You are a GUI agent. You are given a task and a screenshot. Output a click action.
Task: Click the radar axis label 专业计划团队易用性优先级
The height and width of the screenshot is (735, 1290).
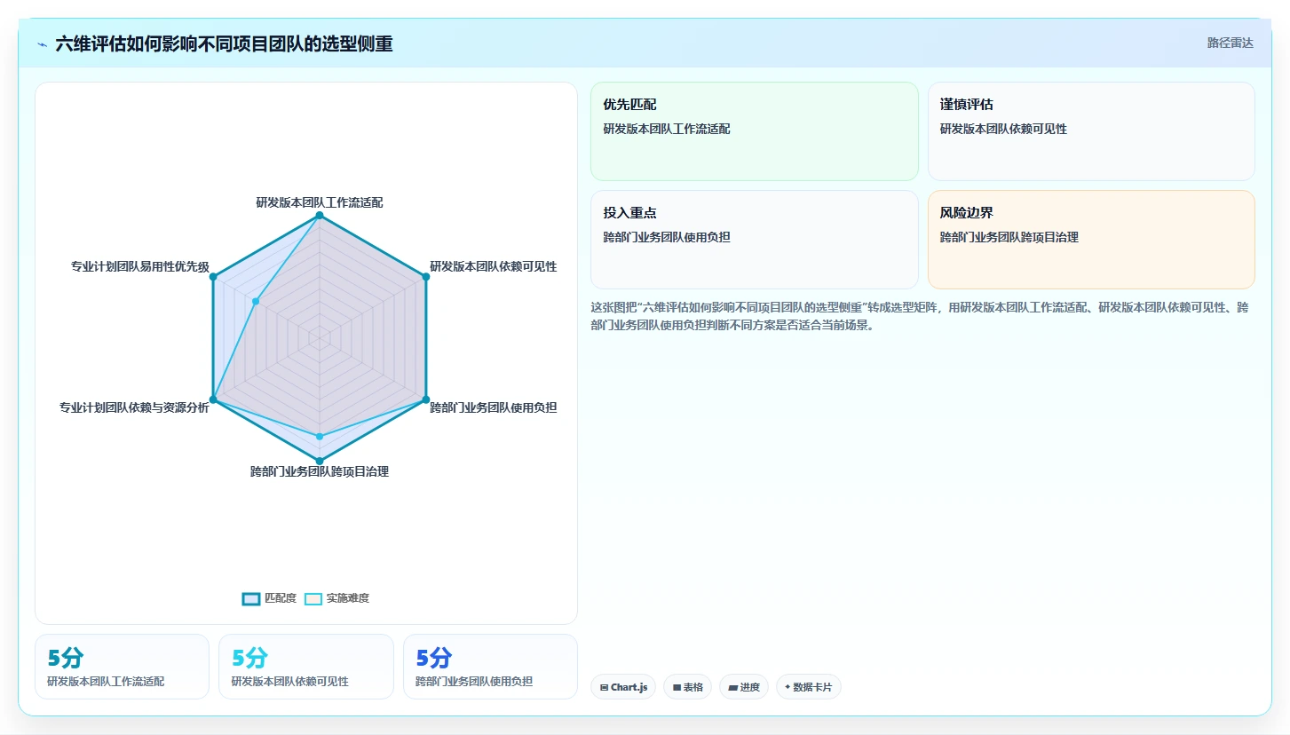tap(140, 266)
